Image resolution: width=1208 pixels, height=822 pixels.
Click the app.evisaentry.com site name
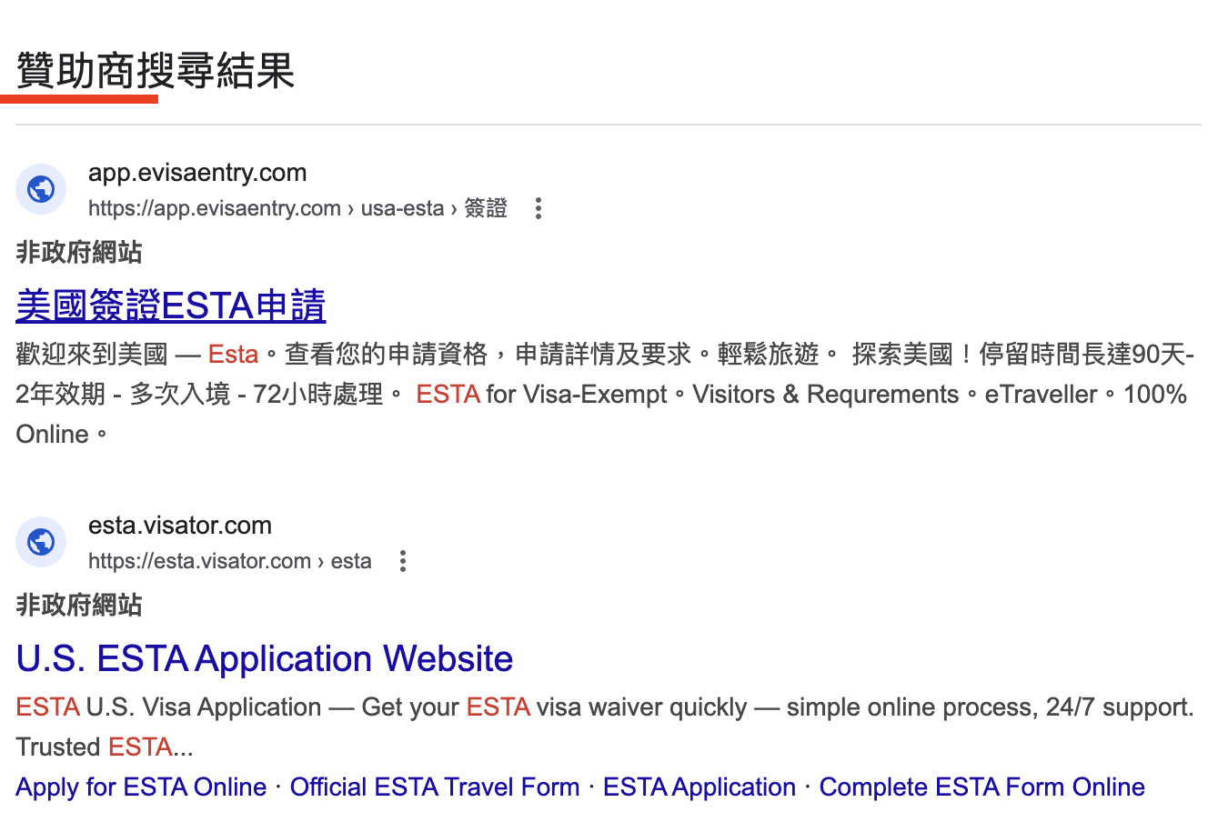(197, 173)
